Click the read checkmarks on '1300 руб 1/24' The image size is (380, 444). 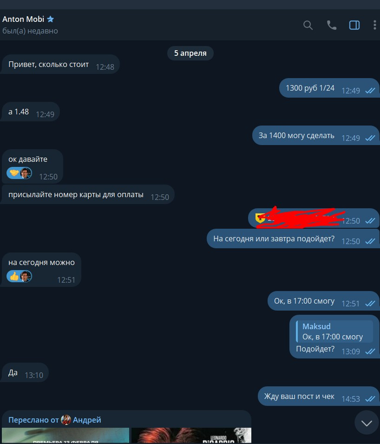coord(370,91)
